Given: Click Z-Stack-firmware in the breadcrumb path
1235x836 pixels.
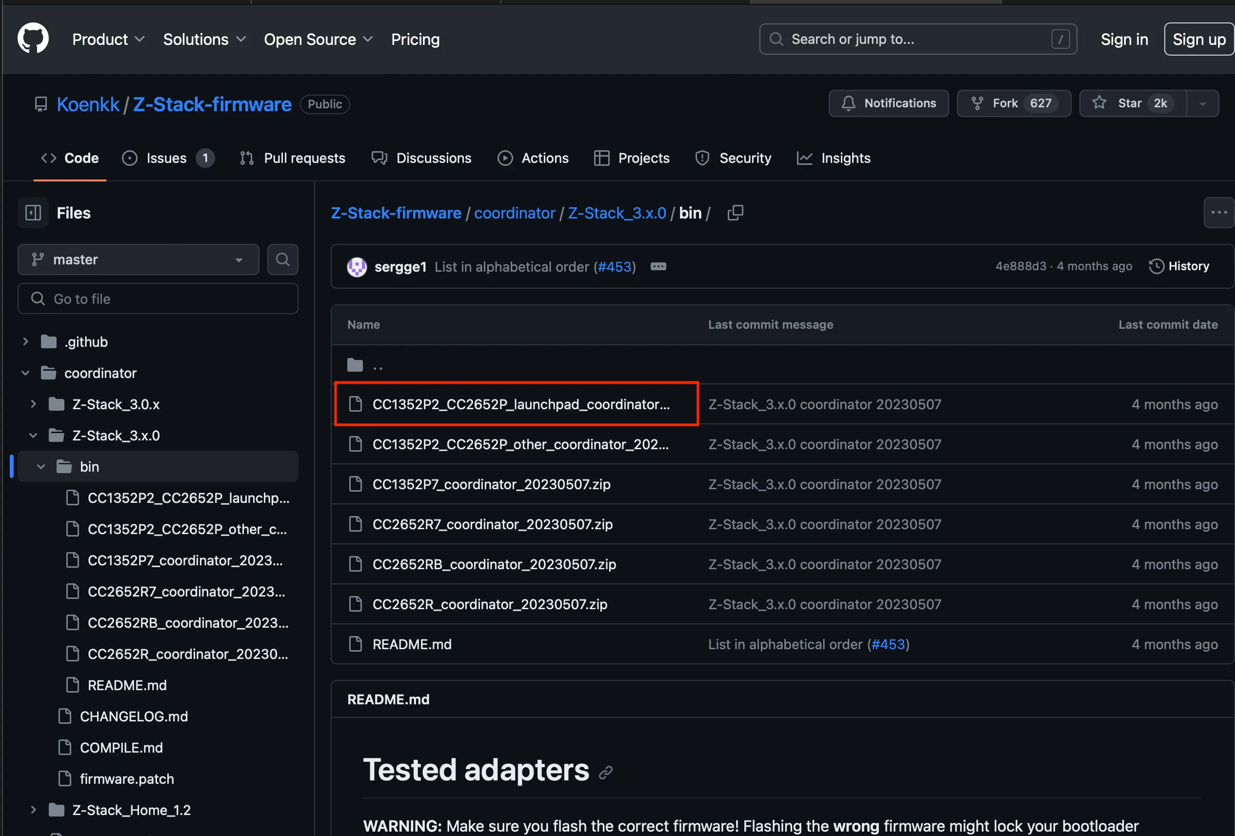Looking at the screenshot, I should (396, 213).
